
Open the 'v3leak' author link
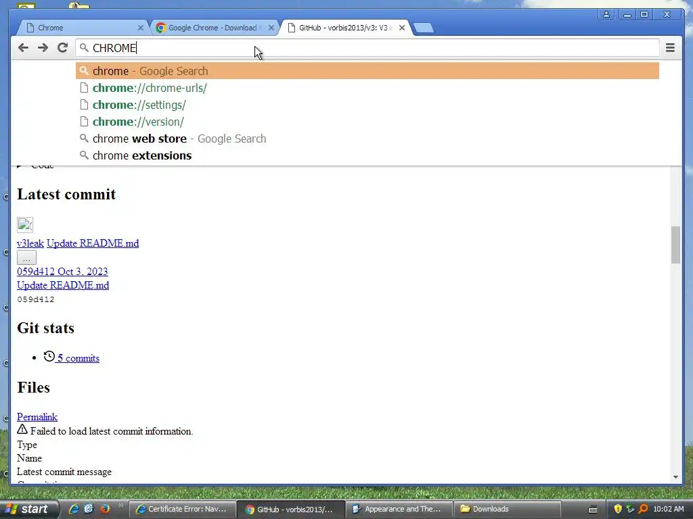tap(30, 243)
